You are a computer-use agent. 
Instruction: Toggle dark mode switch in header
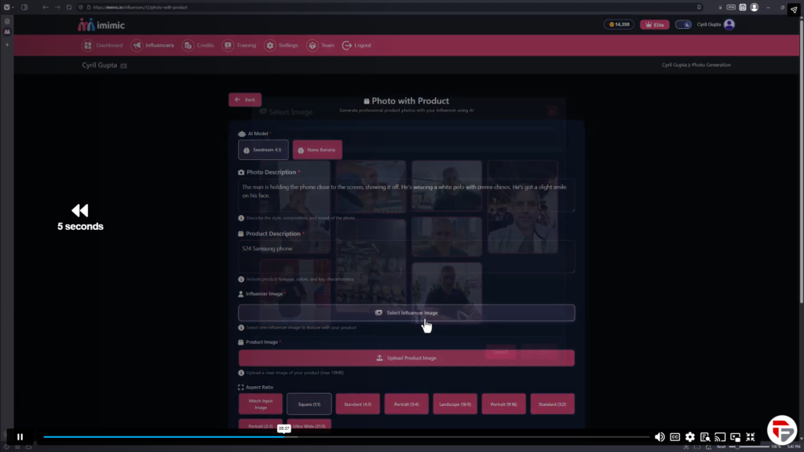683,24
